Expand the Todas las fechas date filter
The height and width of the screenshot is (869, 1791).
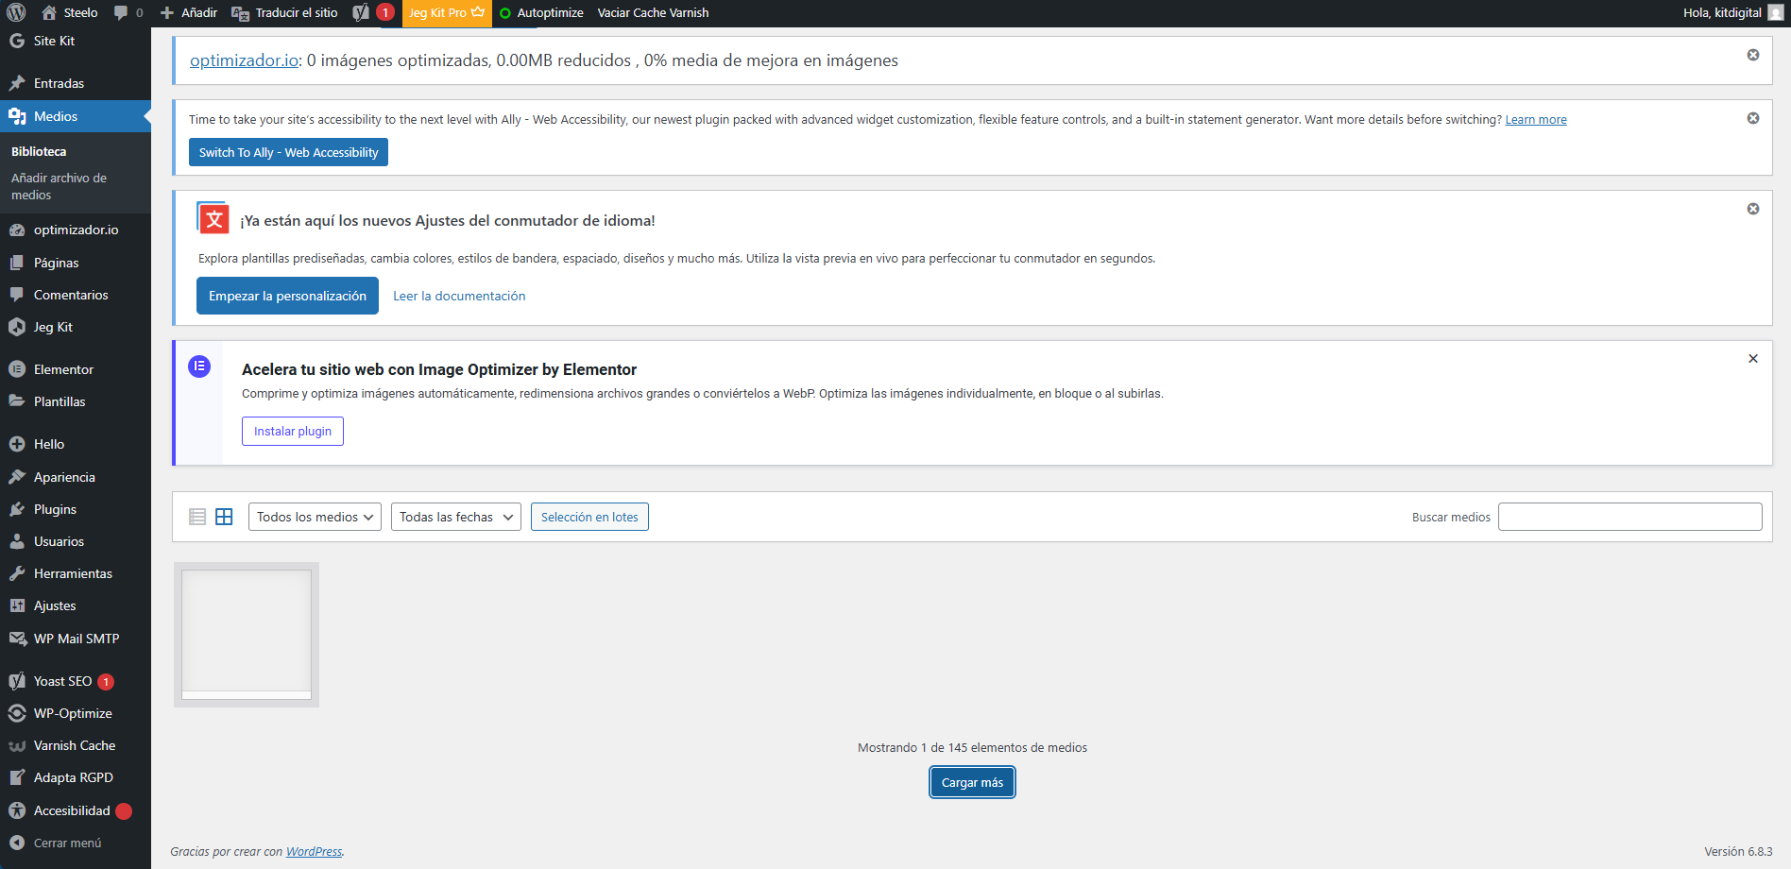[x=455, y=517]
